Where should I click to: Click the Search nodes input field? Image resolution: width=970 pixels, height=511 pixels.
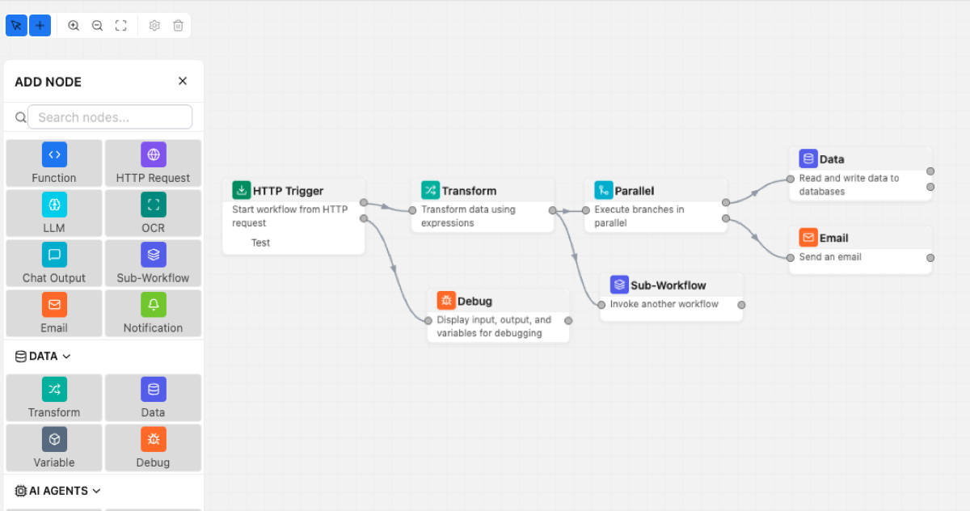(110, 116)
